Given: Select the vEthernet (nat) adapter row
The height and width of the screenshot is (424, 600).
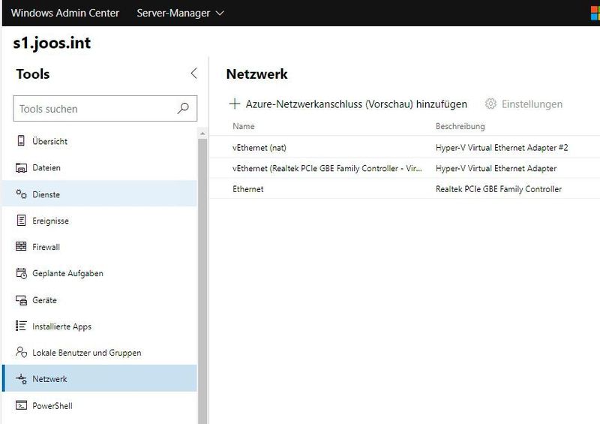Looking at the screenshot, I should (405, 147).
